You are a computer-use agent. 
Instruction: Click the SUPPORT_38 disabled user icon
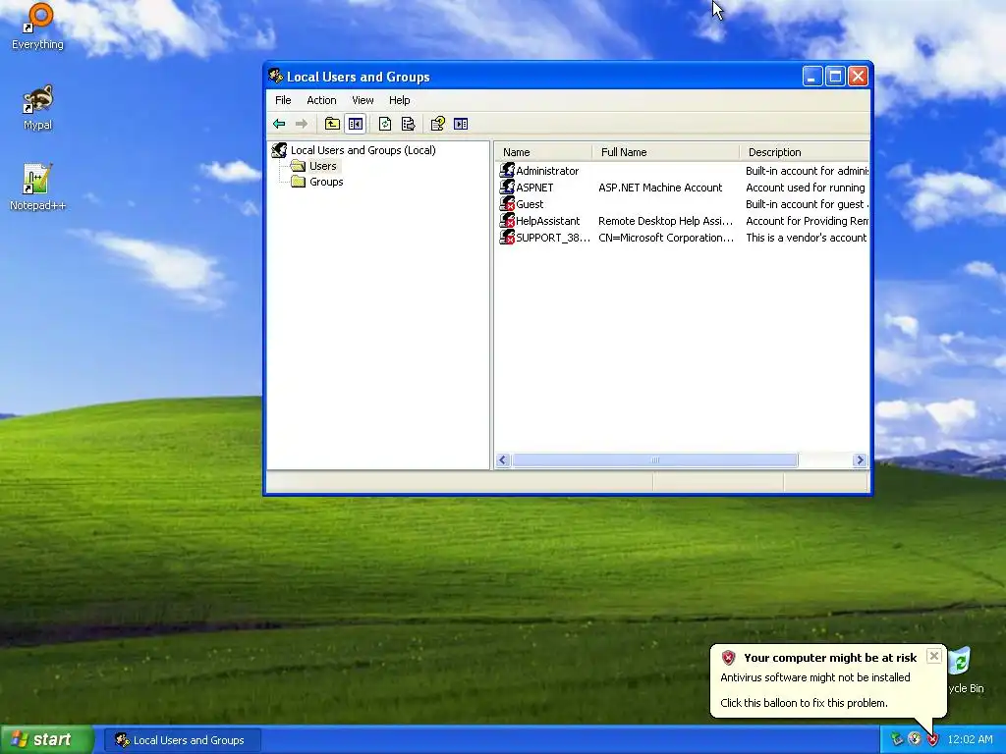(x=507, y=238)
